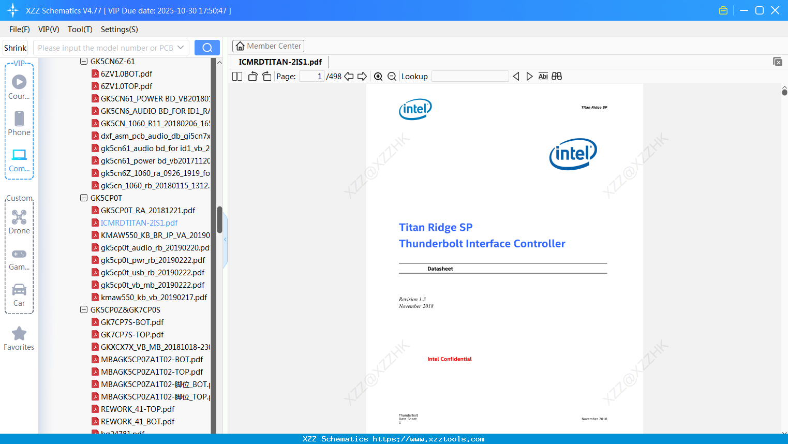The width and height of the screenshot is (788, 444).
Task: Open Favorites star icon
Action: pyautogui.click(x=19, y=333)
